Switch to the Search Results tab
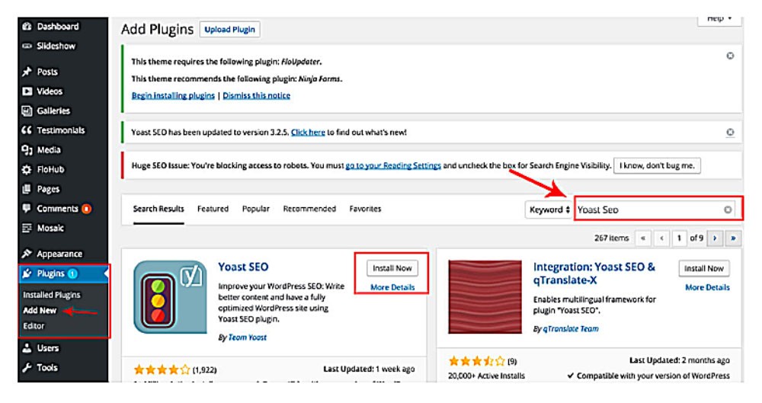The width and height of the screenshot is (762, 403). [x=158, y=209]
